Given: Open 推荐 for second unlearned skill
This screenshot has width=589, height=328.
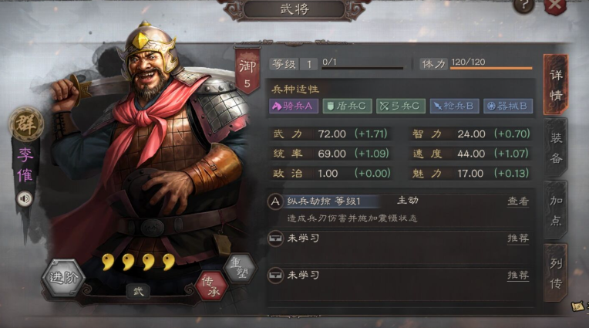Looking at the screenshot, I should point(518,276).
